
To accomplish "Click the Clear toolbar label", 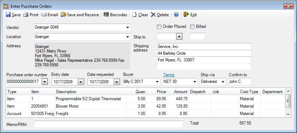I will tap(143, 15).
